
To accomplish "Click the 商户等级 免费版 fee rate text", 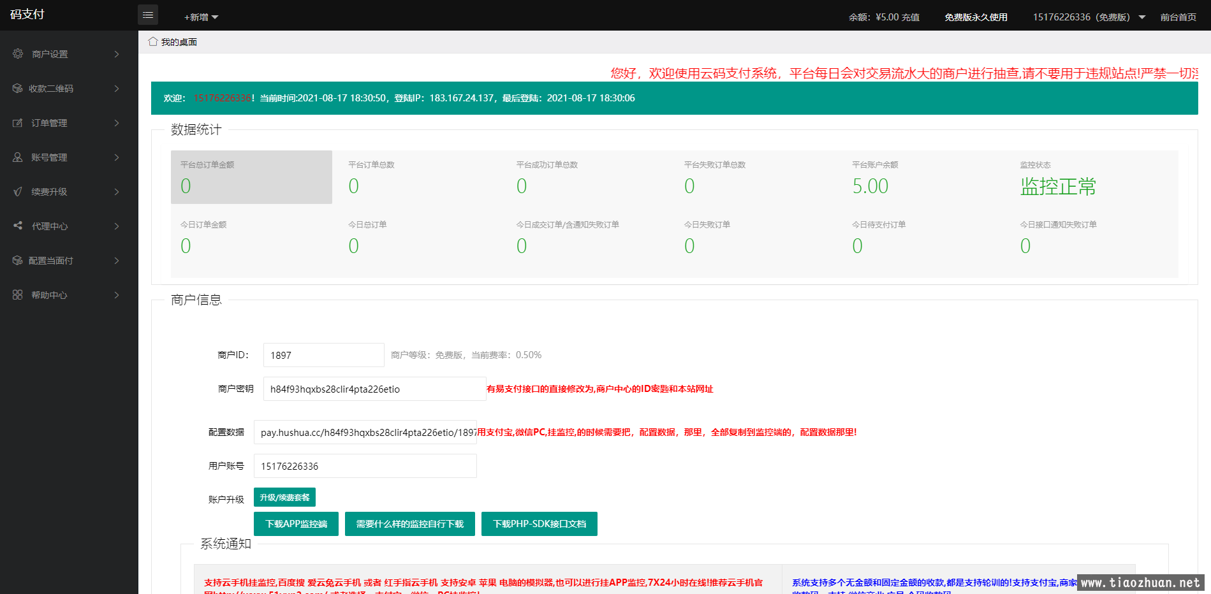I will point(466,355).
